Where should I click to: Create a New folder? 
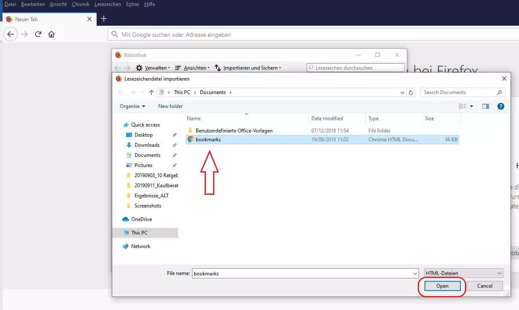click(170, 106)
